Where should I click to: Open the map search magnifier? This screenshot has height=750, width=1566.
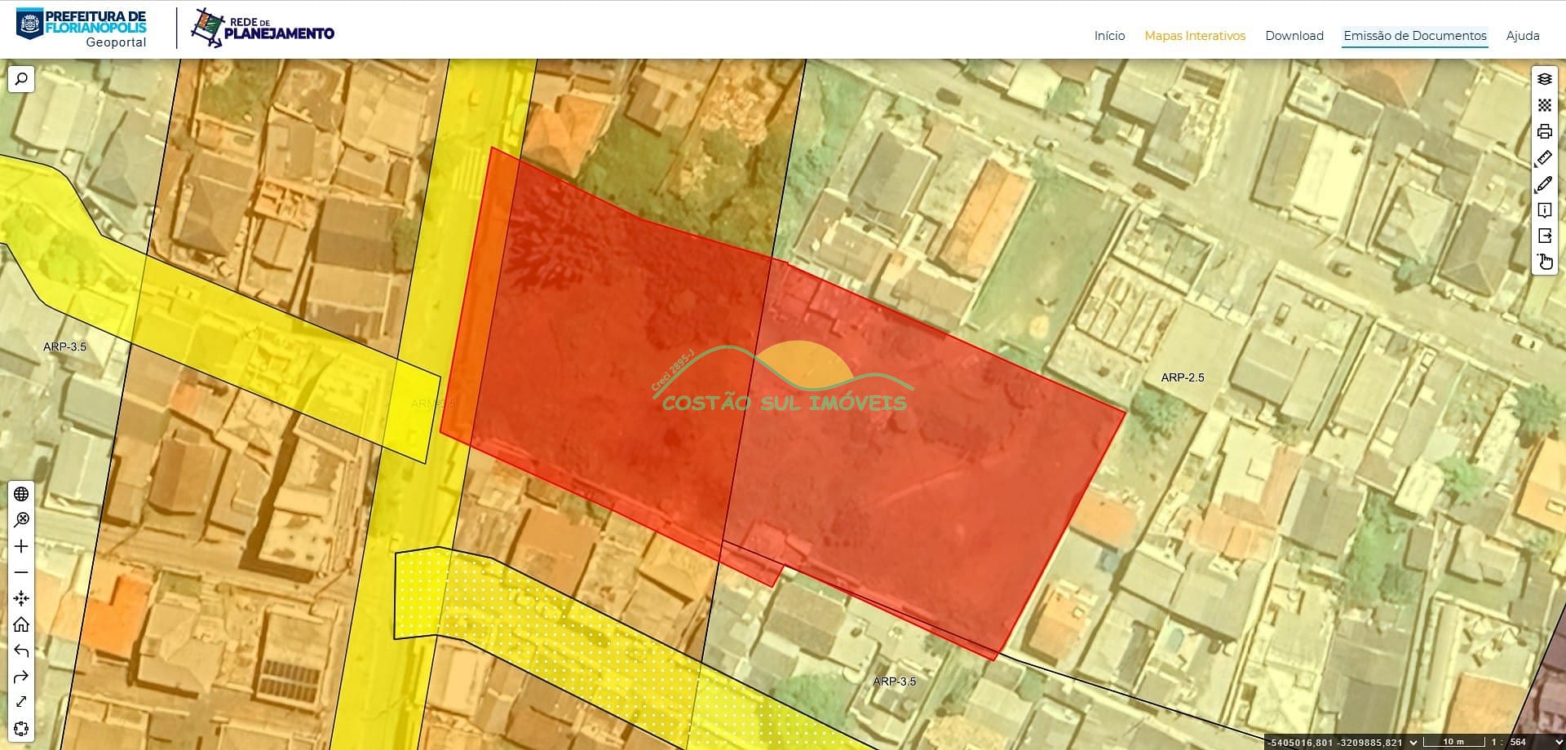tap(21, 79)
